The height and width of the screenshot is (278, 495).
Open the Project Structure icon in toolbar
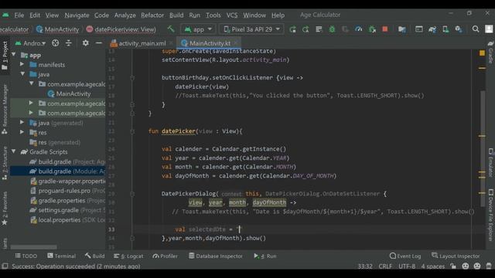pos(402,29)
